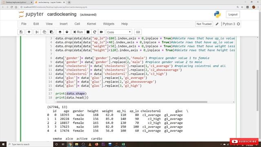Open the browser zoom magnifier icon
The image size is (261, 147).
pyautogui.click(x=238, y=7)
